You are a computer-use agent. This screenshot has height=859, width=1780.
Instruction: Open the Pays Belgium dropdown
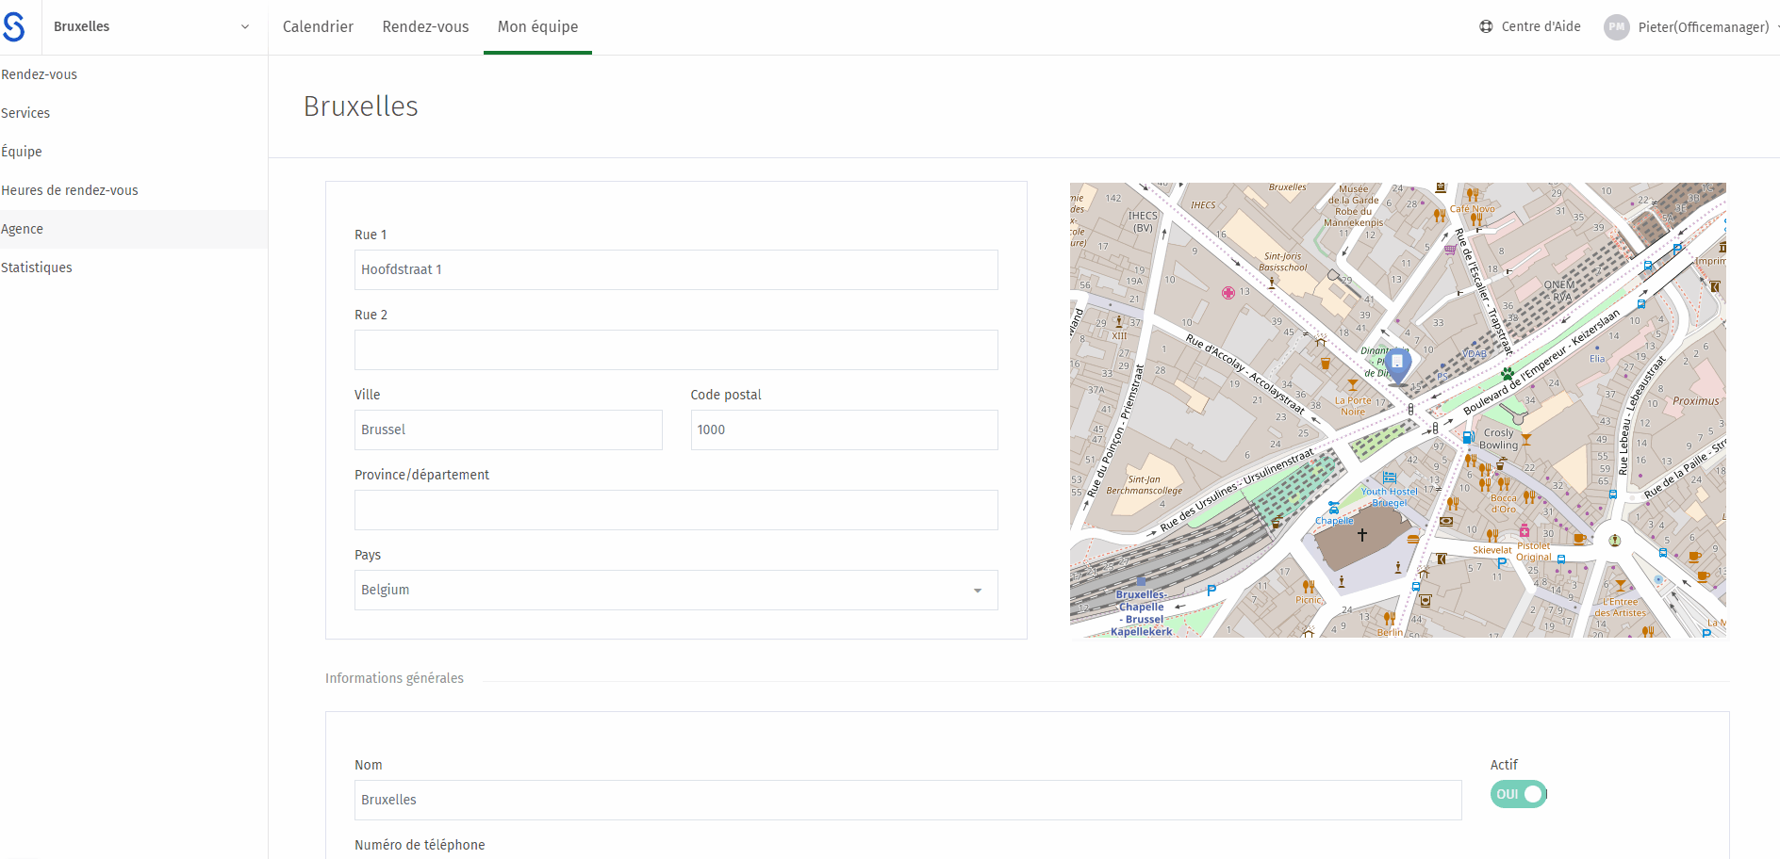tap(676, 590)
